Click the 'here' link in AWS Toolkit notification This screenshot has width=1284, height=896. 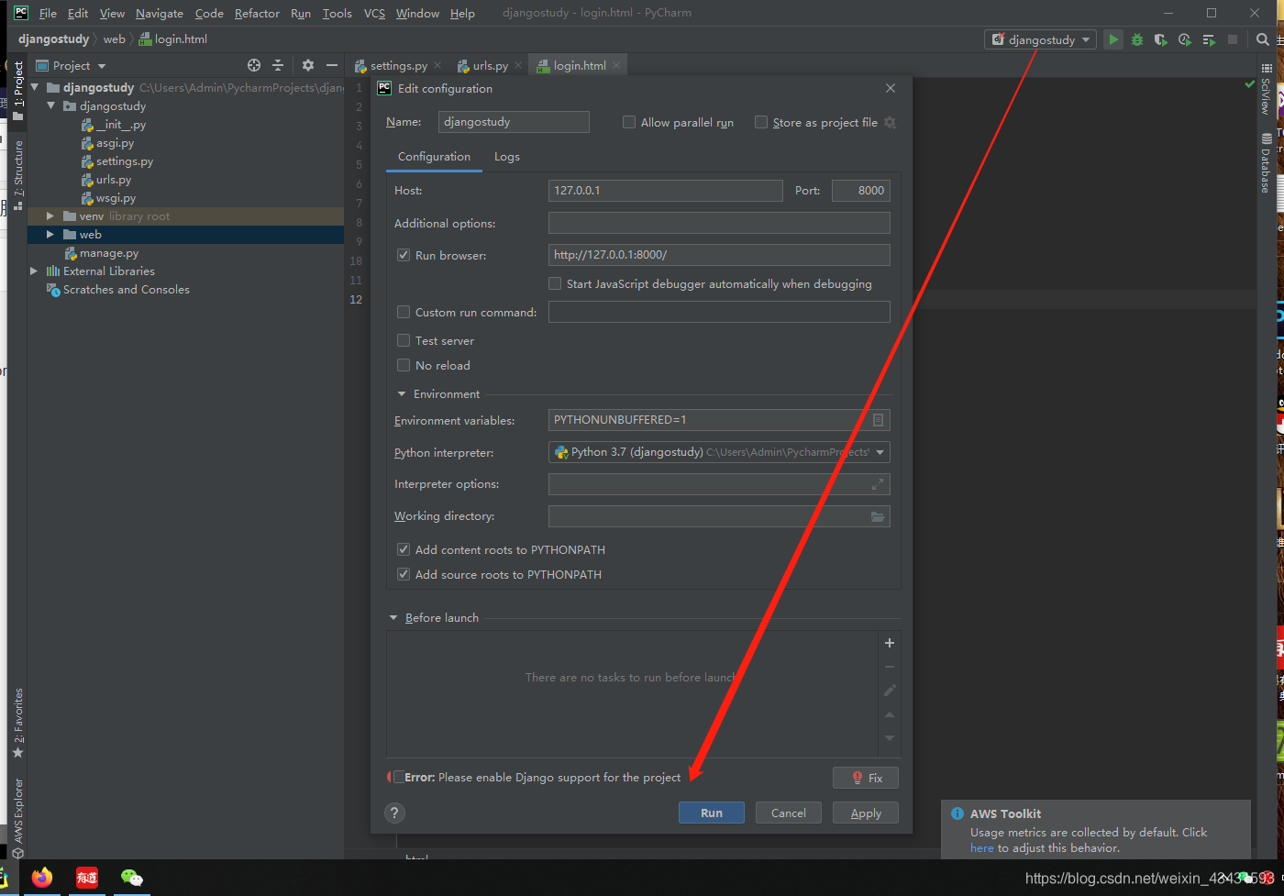tap(981, 848)
